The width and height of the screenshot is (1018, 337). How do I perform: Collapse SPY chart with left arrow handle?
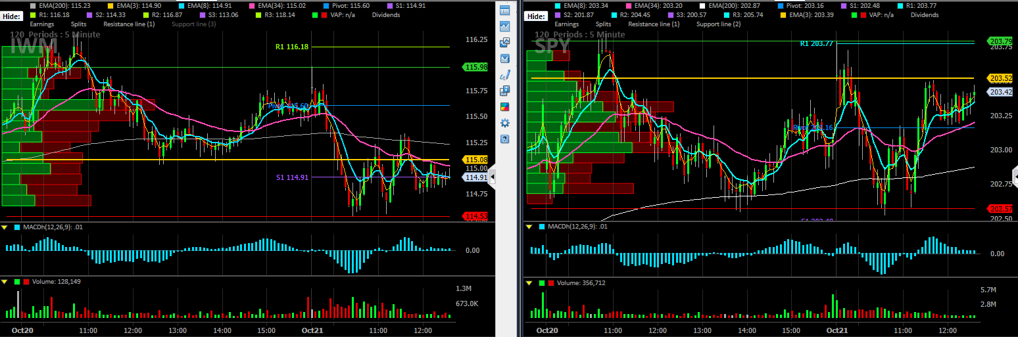[x=1015, y=177]
